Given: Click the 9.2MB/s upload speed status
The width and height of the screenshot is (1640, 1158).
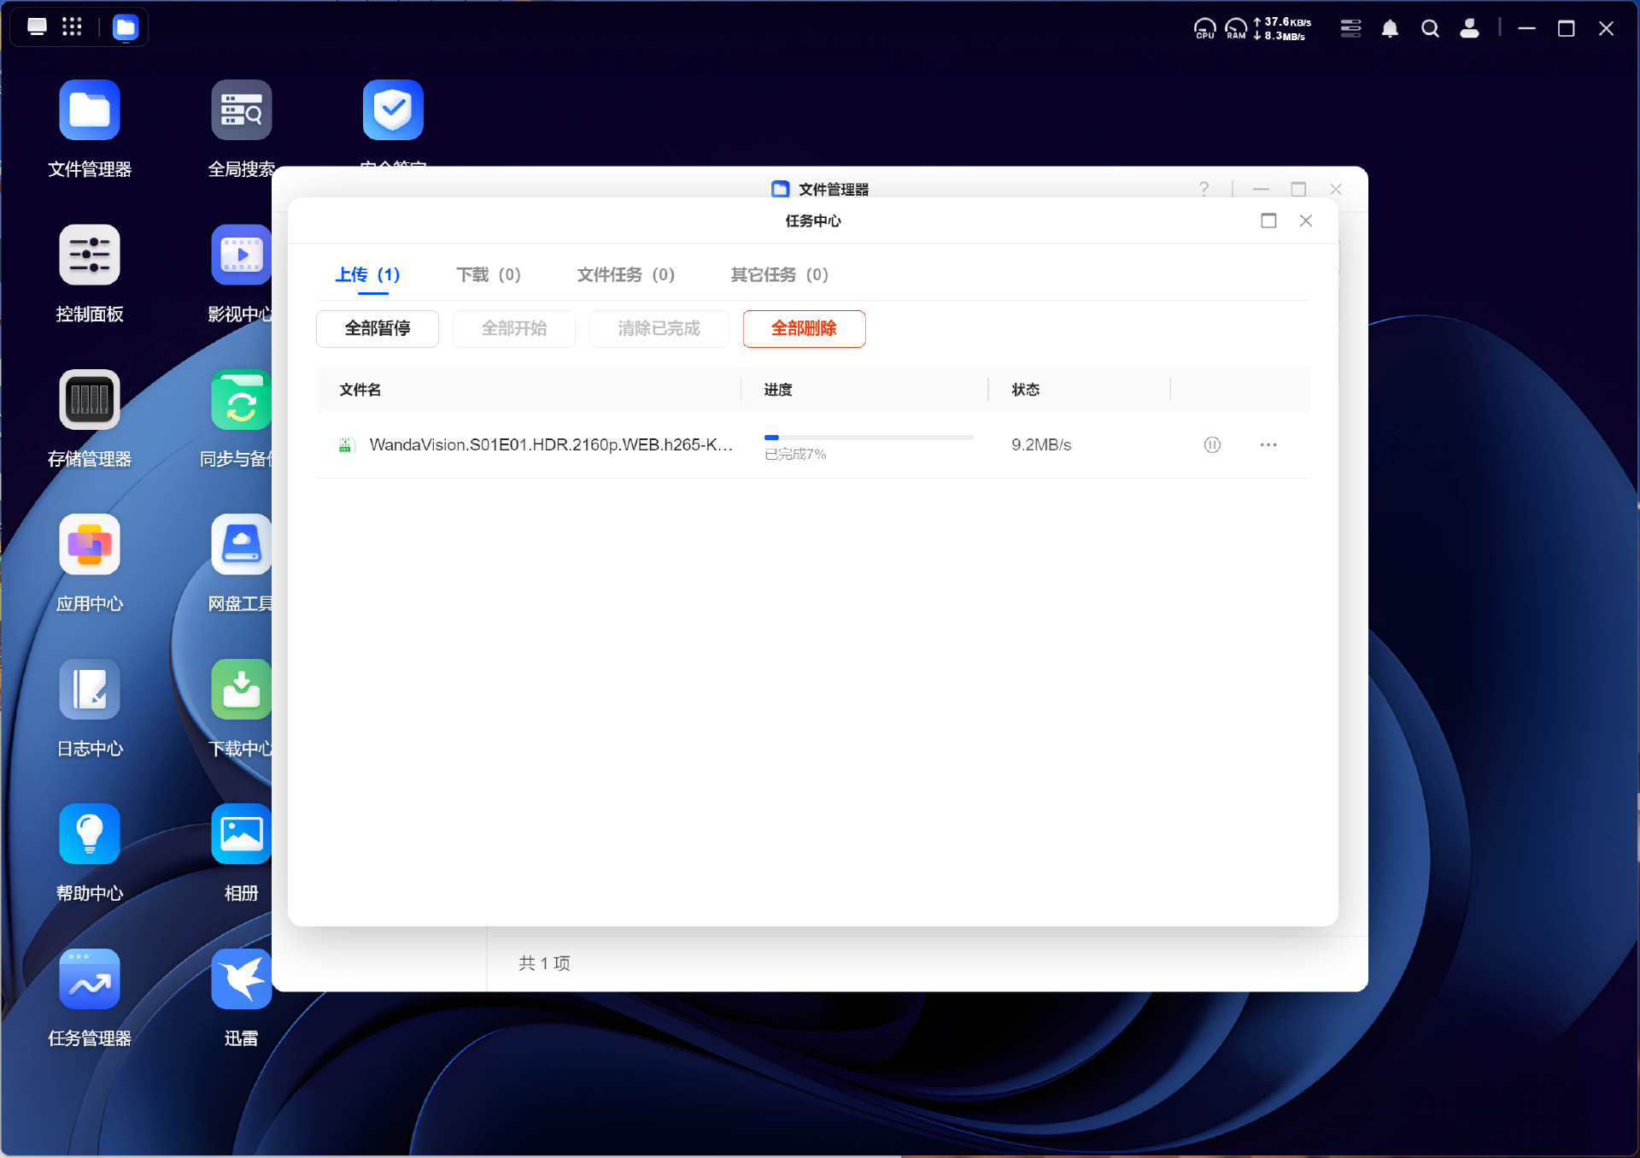Looking at the screenshot, I should point(1041,445).
